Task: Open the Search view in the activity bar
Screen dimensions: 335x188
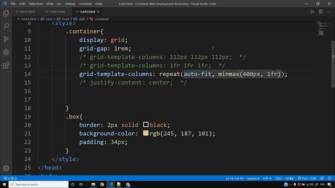Action: tap(6, 26)
